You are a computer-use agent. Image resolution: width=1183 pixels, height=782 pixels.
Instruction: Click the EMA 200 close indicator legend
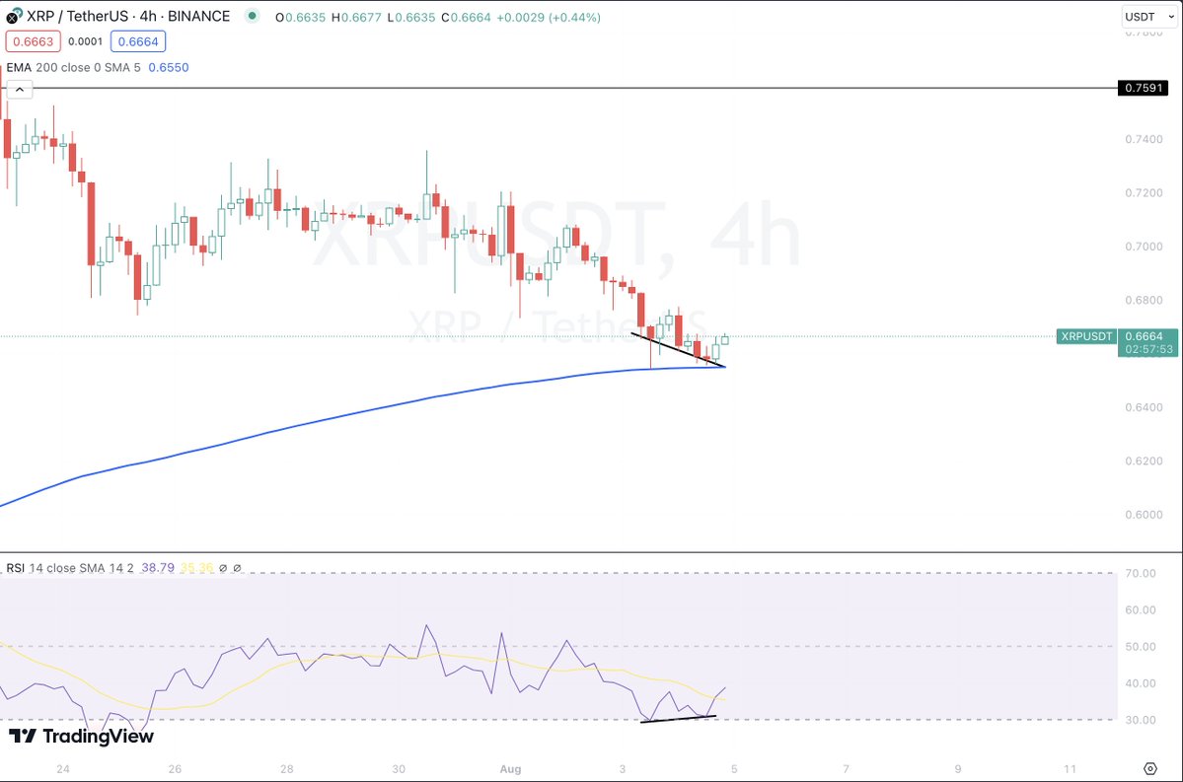point(73,67)
